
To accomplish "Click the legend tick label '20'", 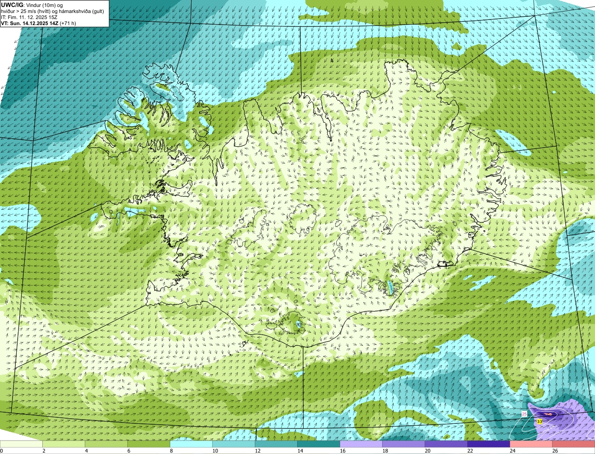I will click(427, 451).
